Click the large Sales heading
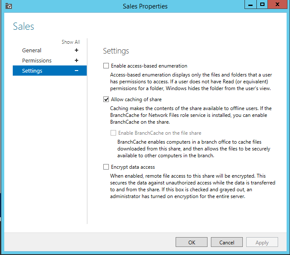Viewport: 290px width, 255px height. pos(23,26)
